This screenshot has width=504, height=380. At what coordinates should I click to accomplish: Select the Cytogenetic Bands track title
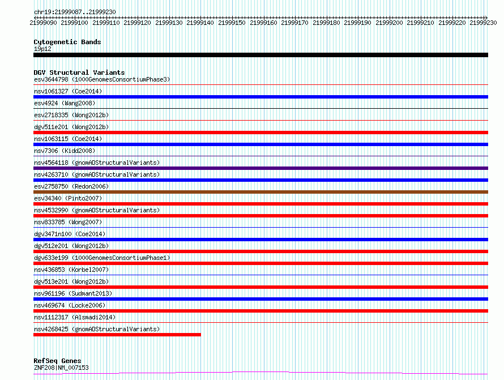(x=67, y=42)
